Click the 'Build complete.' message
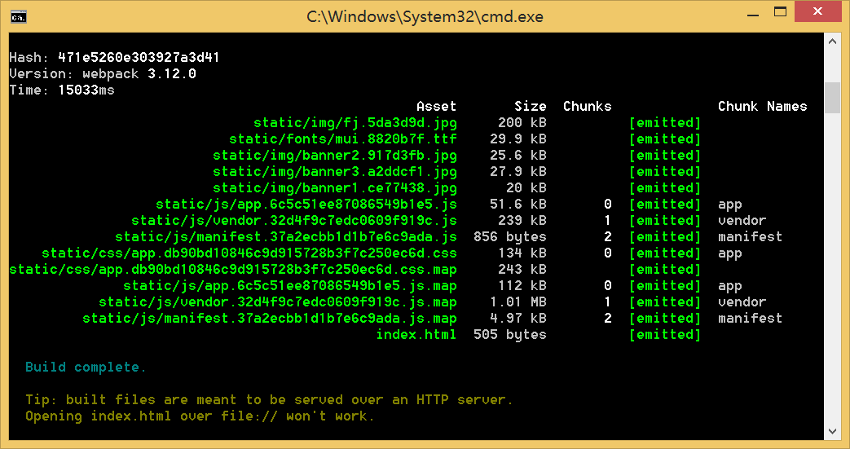Screen dimensions: 850x449 pos(86,367)
